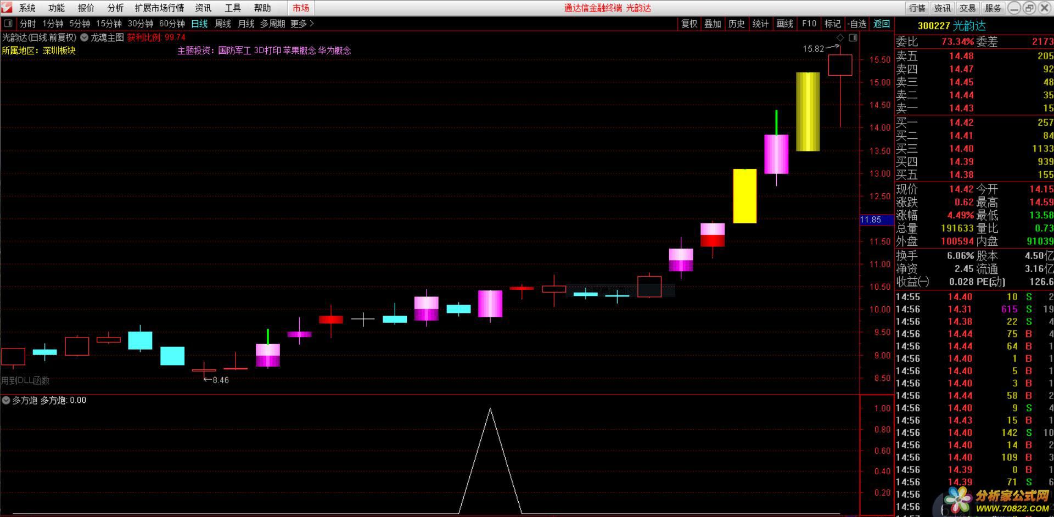Viewport: 1054px width, 517px height.
Task: Click the 统计 statistics button
Action: coord(760,24)
